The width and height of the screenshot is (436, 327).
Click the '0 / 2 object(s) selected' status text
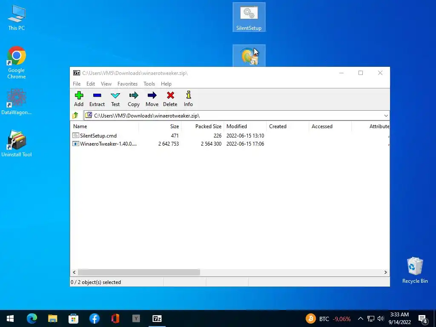pos(96,282)
